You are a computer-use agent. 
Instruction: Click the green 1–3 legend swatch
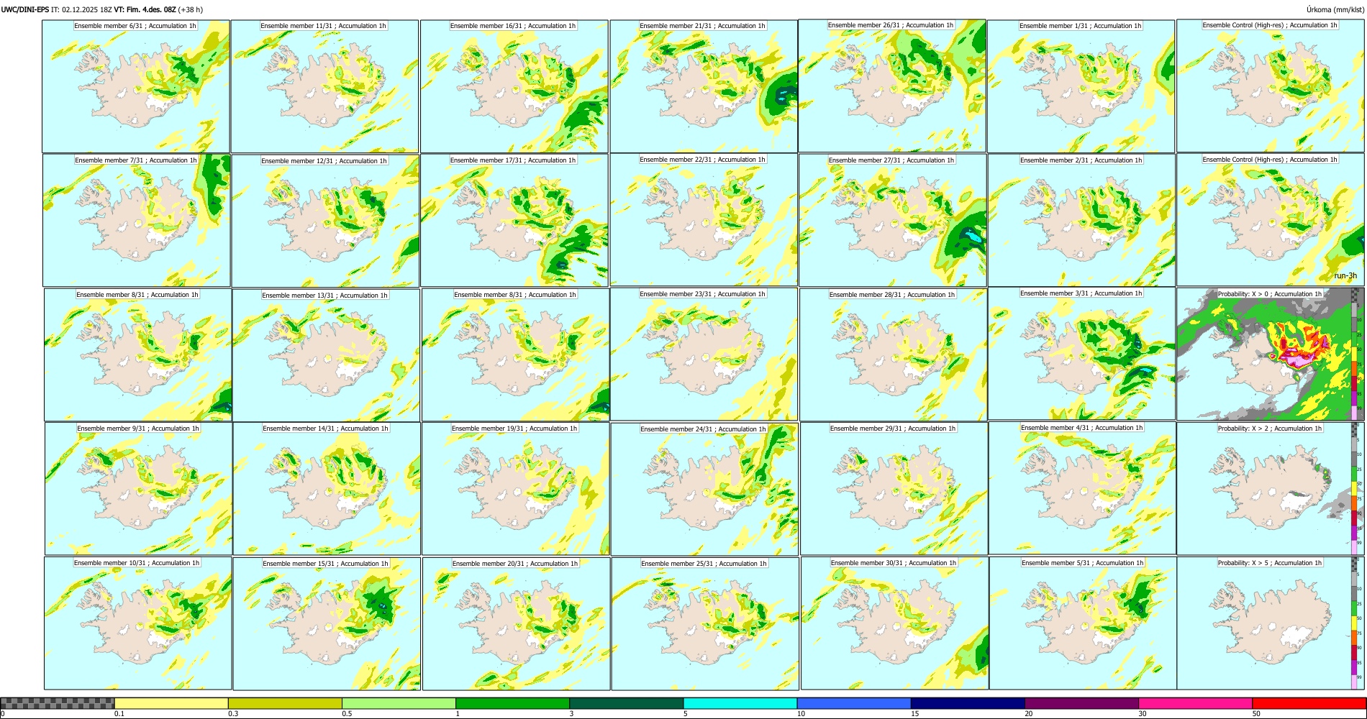(x=512, y=703)
